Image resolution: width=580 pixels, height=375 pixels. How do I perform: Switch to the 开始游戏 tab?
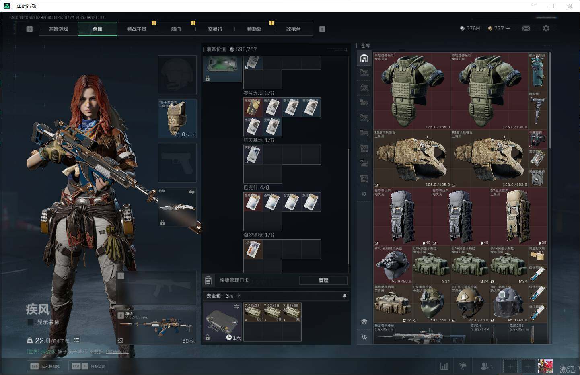pyautogui.click(x=58, y=29)
